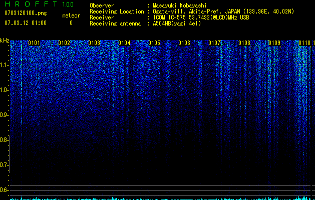Select the ICOM IC-575 53.7492 MHz USB text
The image size is (315, 200).
click(x=201, y=17)
